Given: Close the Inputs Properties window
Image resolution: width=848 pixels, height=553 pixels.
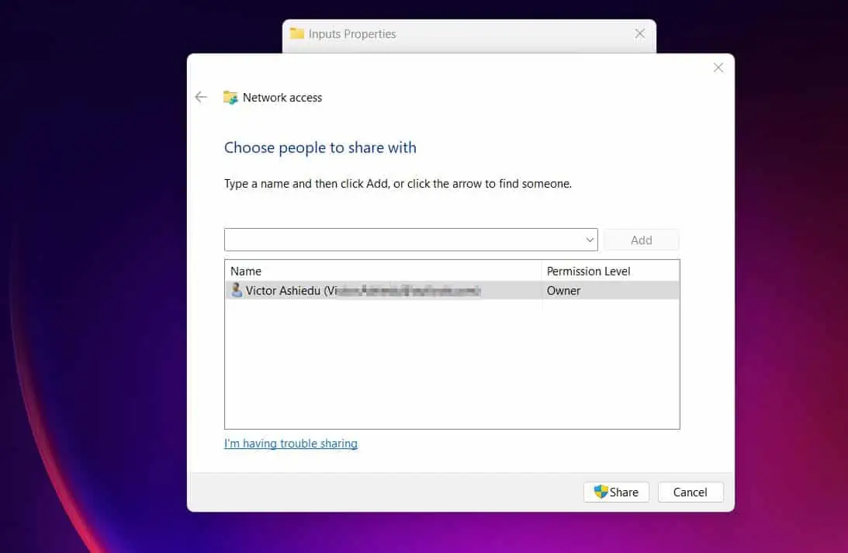Looking at the screenshot, I should coord(640,33).
